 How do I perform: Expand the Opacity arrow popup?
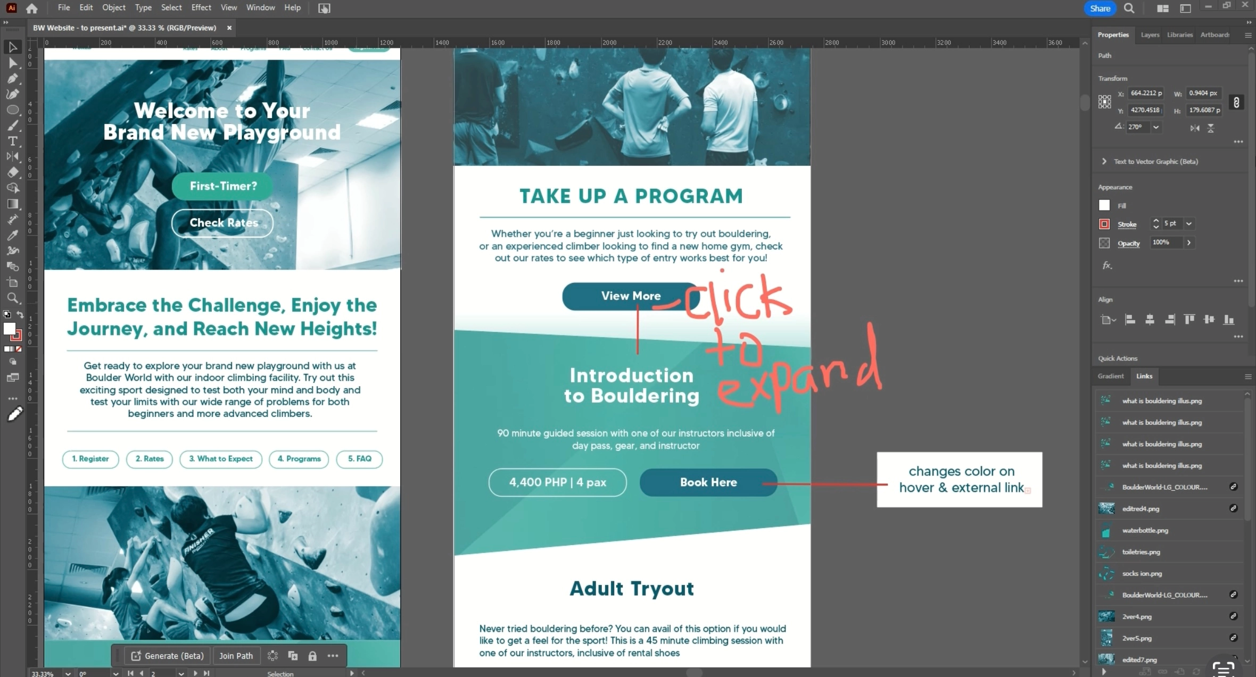point(1188,243)
